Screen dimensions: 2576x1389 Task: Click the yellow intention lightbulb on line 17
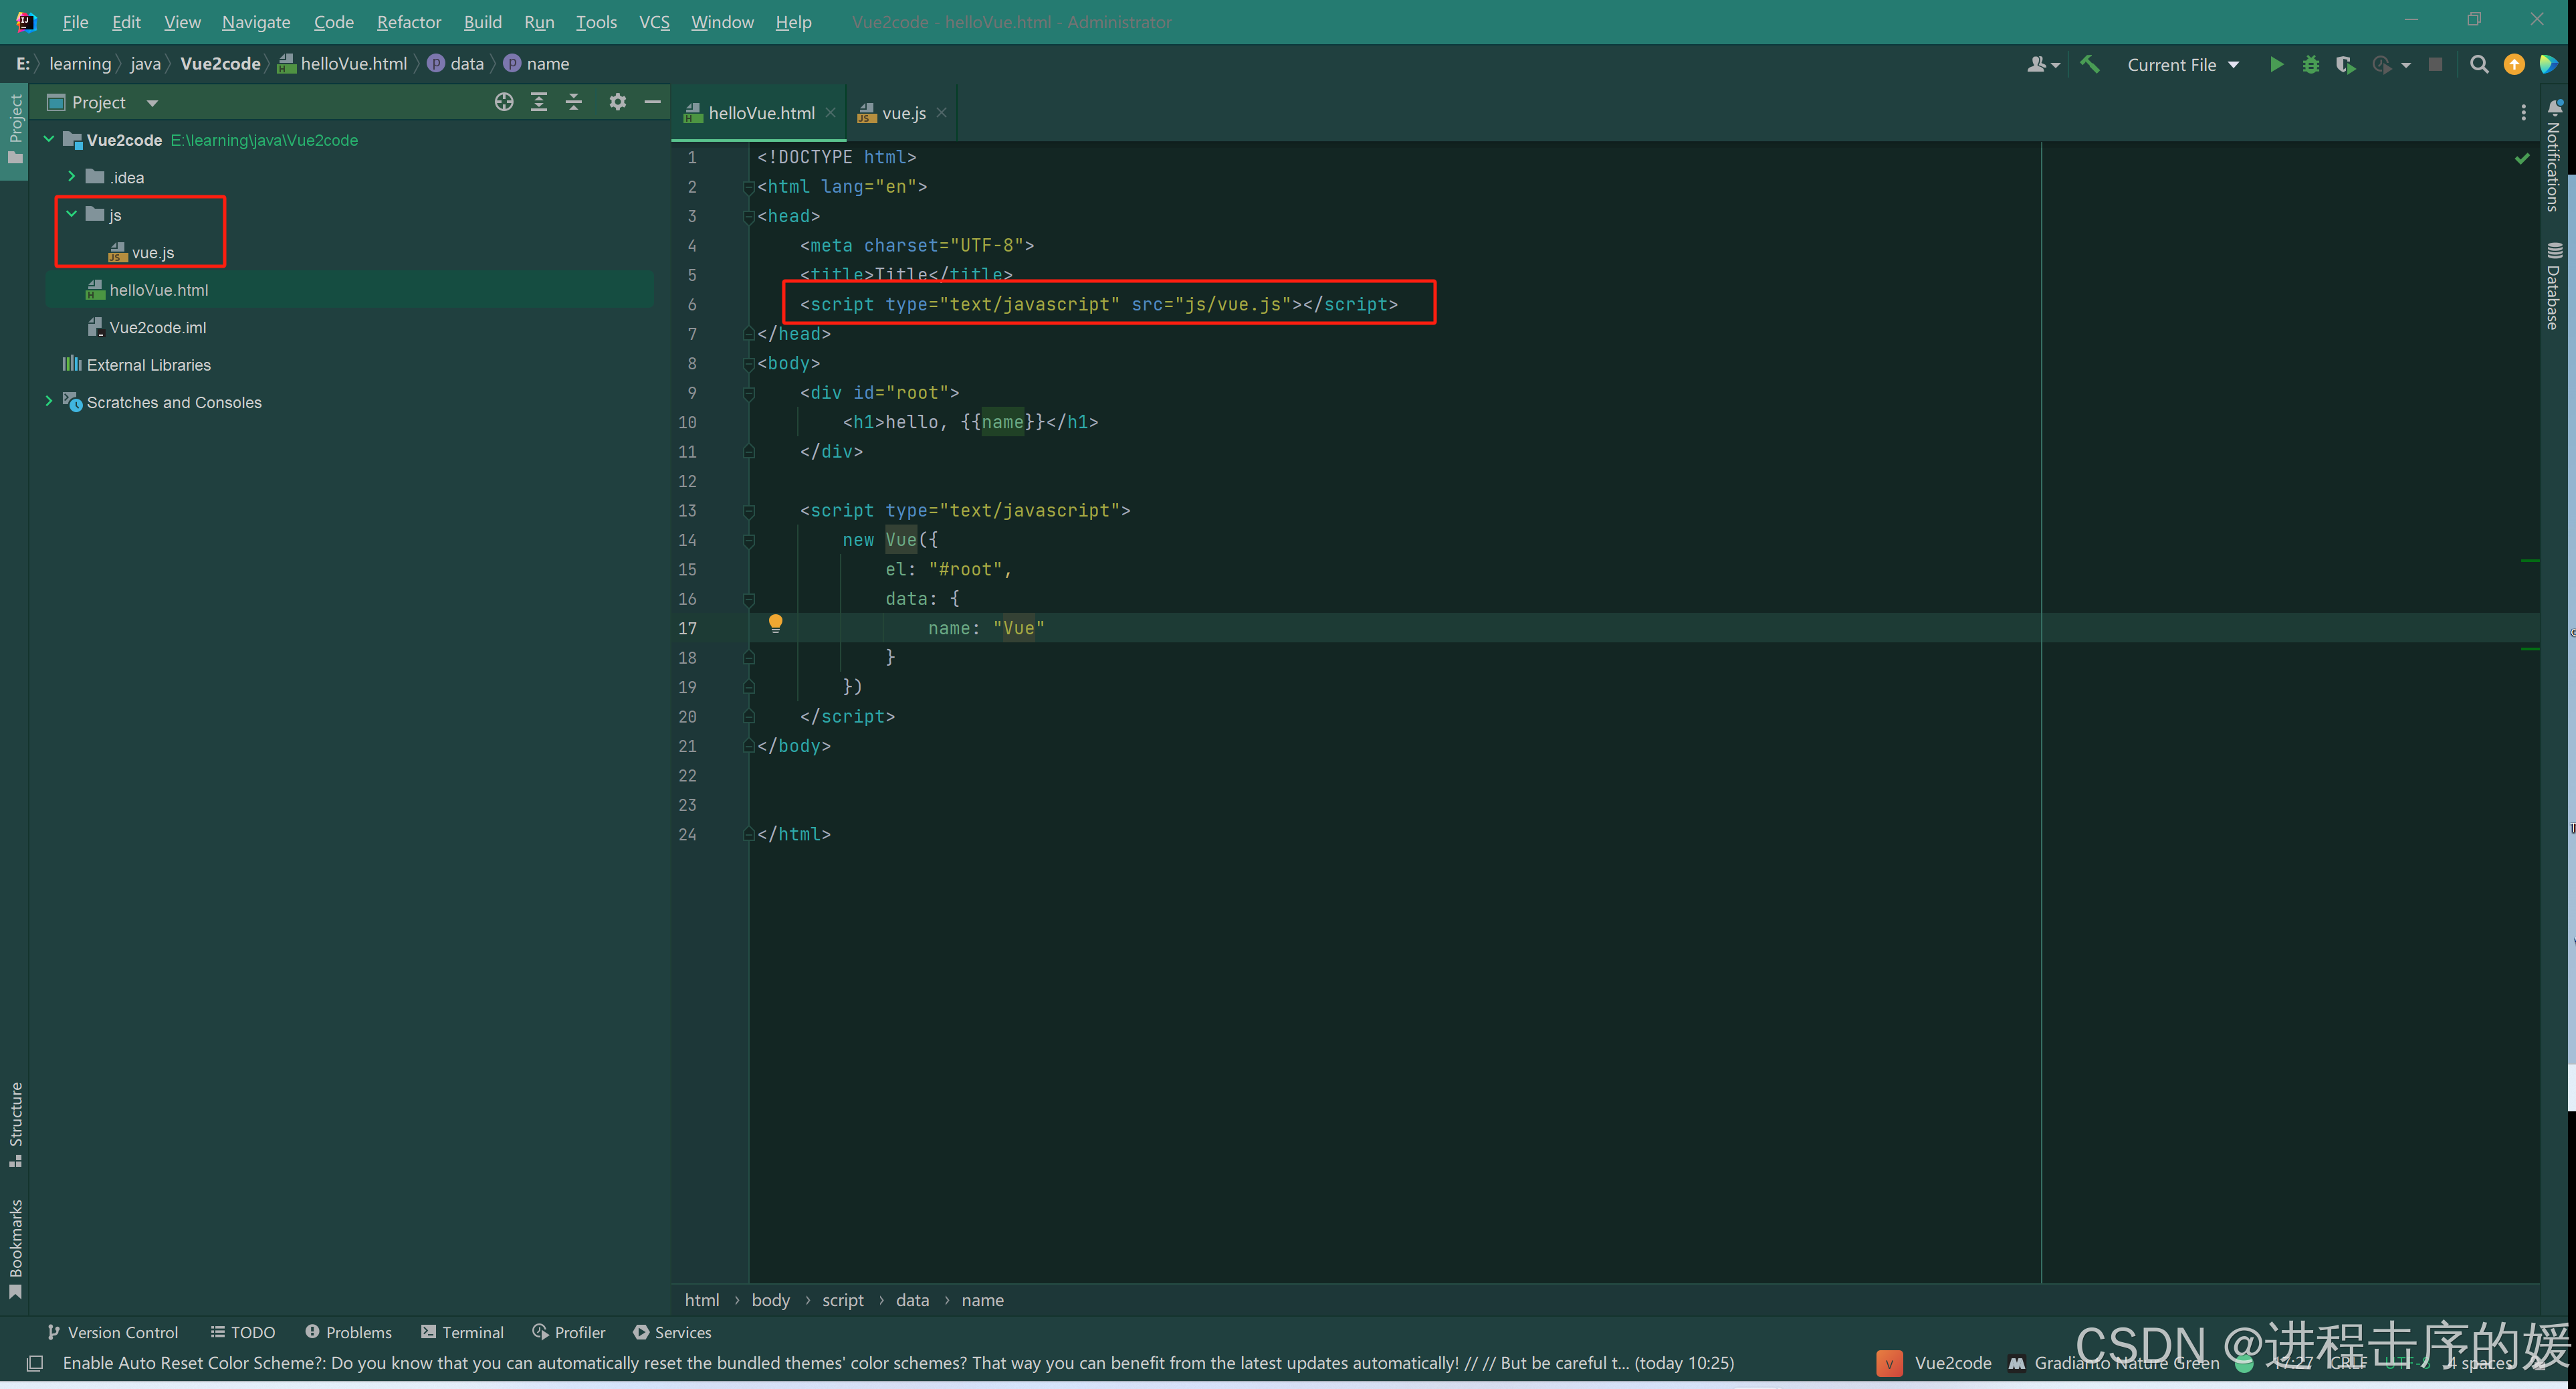(775, 624)
